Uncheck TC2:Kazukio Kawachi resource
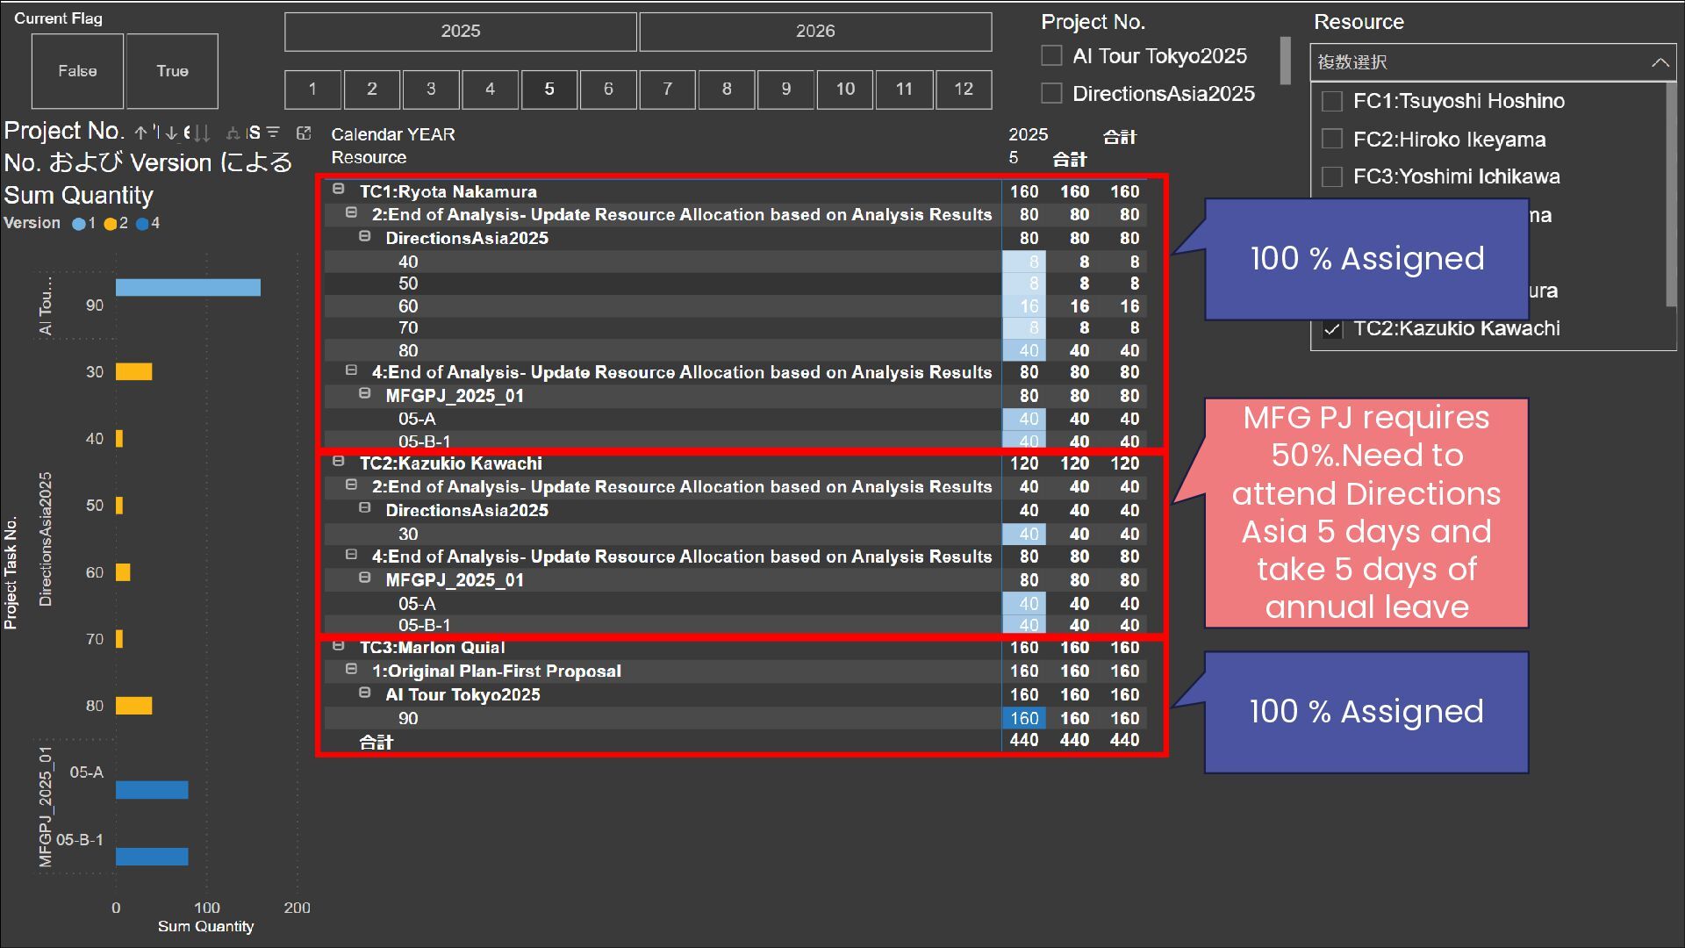The height and width of the screenshot is (948, 1685). coord(1332,329)
